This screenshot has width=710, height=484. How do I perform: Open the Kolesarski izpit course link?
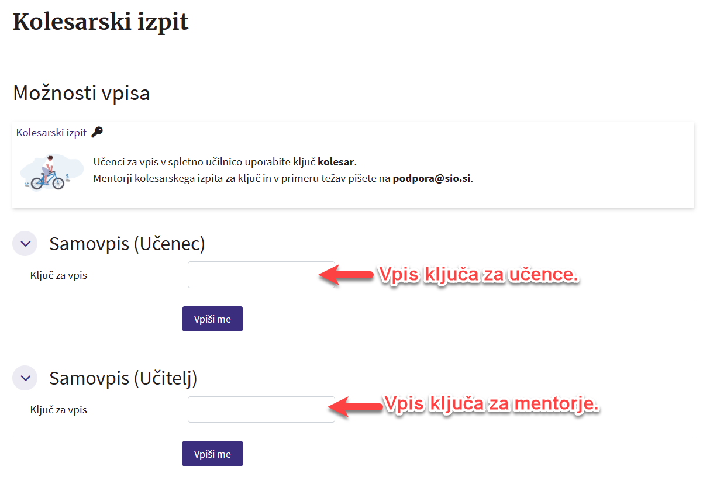pyautogui.click(x=51, y=133)
